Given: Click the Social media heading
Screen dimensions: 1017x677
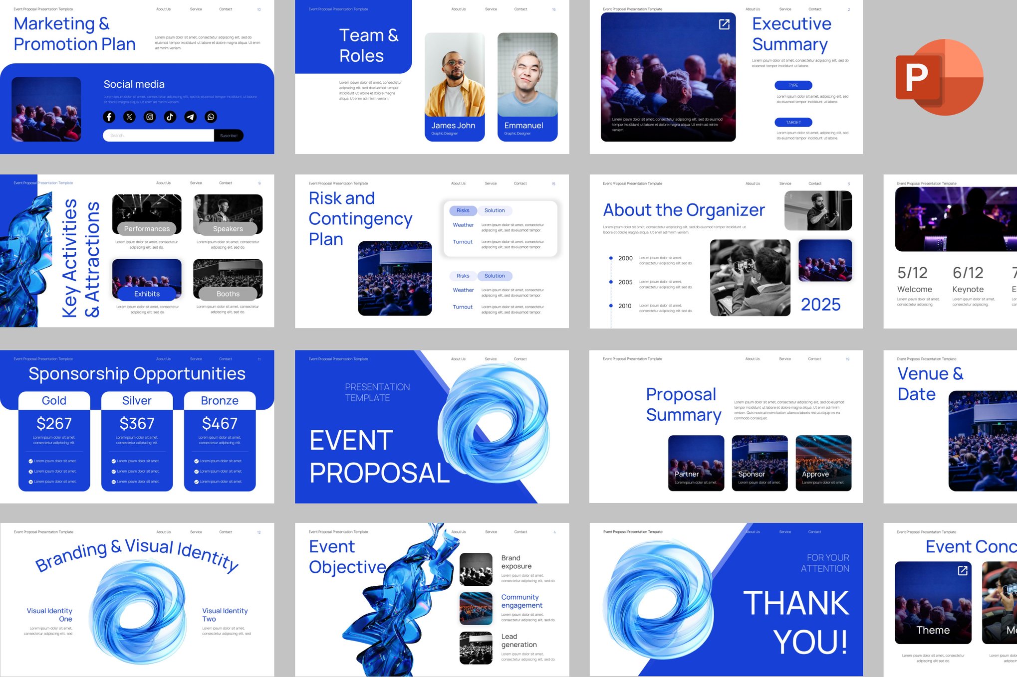Looking at the screenshot, I should (134, 84).
